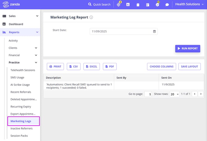Open the queue list icon with badge 2
The height and width of the screenshot is (141, 207).
tap(119, 5)
